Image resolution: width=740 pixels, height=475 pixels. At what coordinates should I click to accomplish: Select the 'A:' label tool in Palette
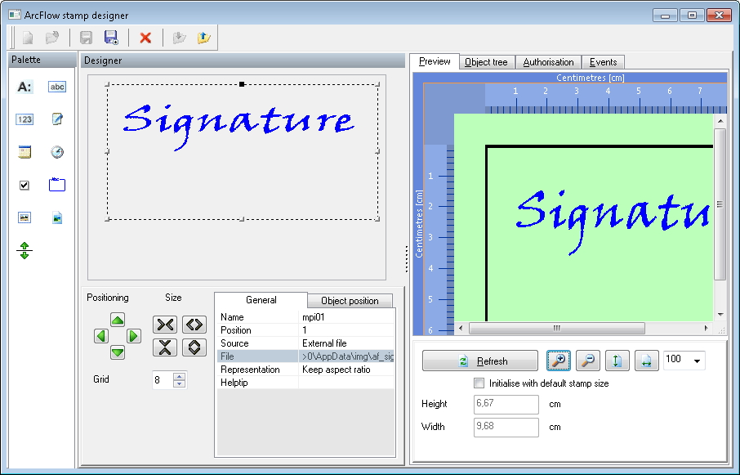coord(25,87)
